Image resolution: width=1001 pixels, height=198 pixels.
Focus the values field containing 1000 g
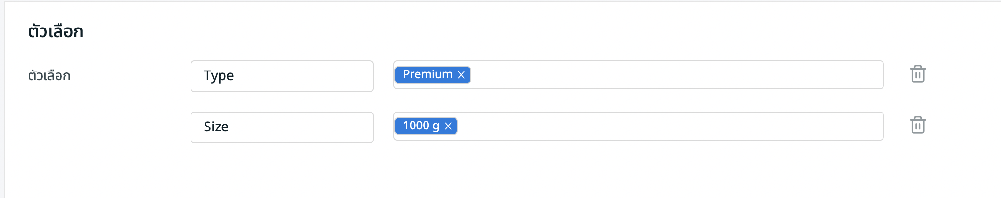click(677, 126)
